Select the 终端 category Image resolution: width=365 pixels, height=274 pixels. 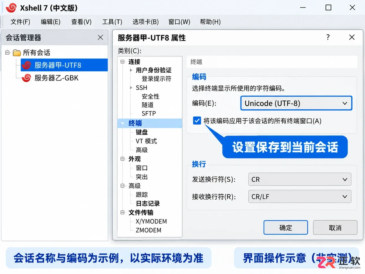pyautogui.click(x=150, y=123)
